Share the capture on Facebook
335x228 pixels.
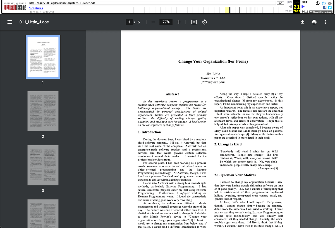click(x=324, y=8)
